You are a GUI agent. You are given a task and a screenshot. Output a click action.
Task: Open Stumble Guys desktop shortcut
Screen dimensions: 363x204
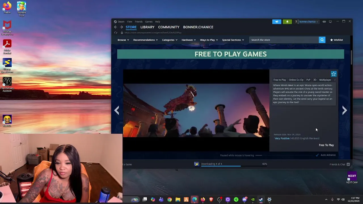[22, 9]
